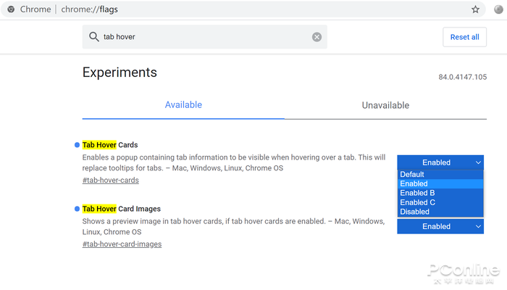Open the #tab-hover-cards link
The height and width of the screenshot is (290, 507).
(110, 181)
